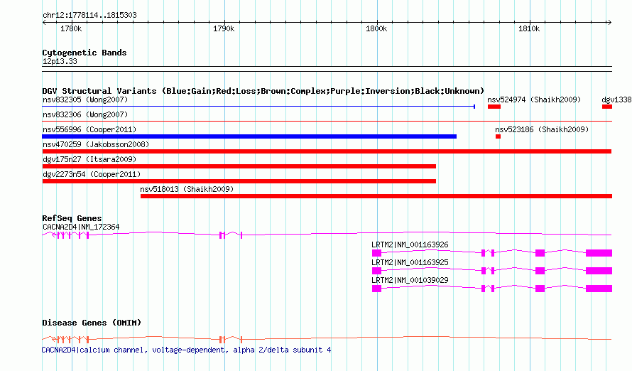Click the thin blue line of nsv832305

258,107
